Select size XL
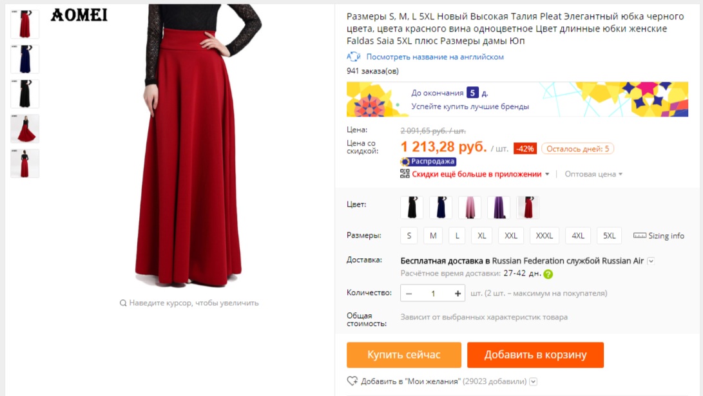 point(482,236)
